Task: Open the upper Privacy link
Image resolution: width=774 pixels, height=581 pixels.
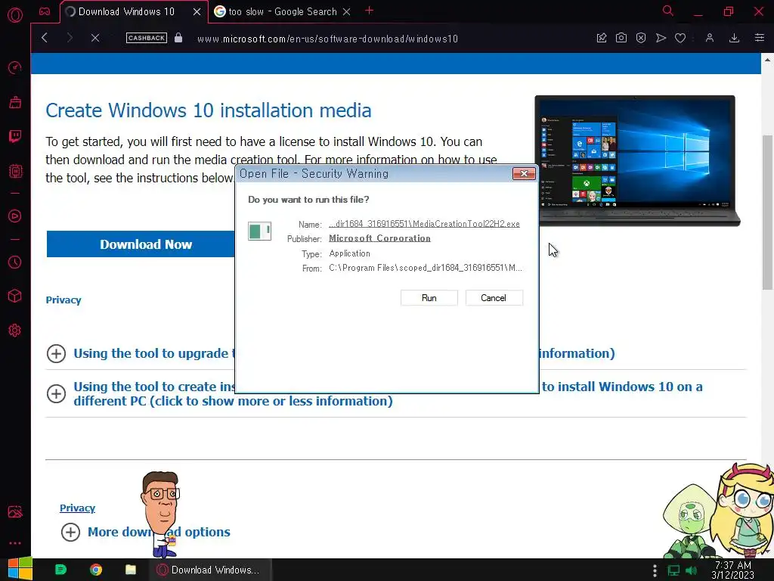Action: click(63, 300)
